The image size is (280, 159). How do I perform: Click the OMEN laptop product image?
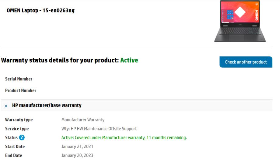(240, 21)
